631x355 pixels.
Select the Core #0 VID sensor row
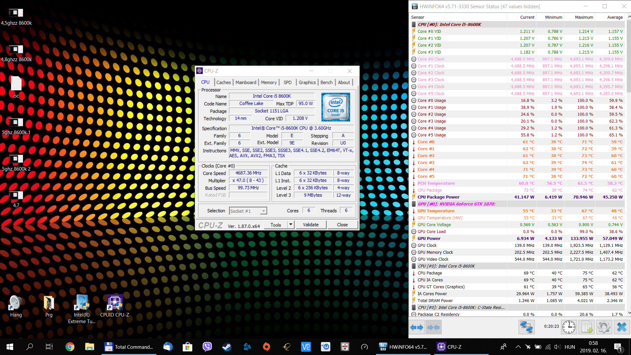(x=517, y=32)
